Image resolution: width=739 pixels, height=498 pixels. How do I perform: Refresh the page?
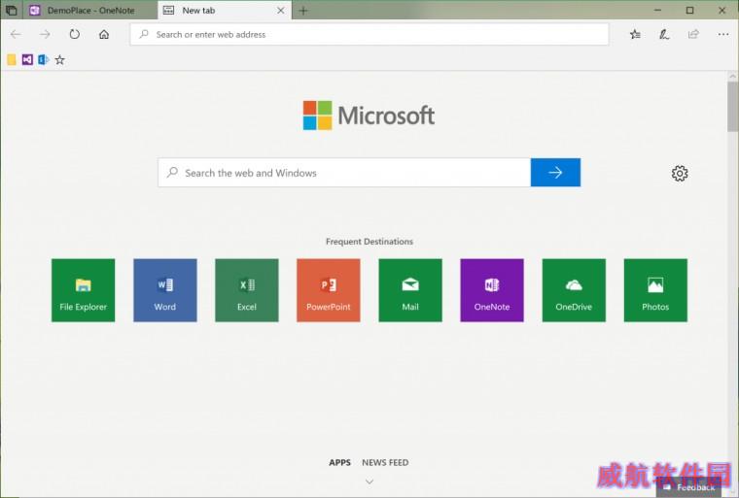(x=75, y=34)
